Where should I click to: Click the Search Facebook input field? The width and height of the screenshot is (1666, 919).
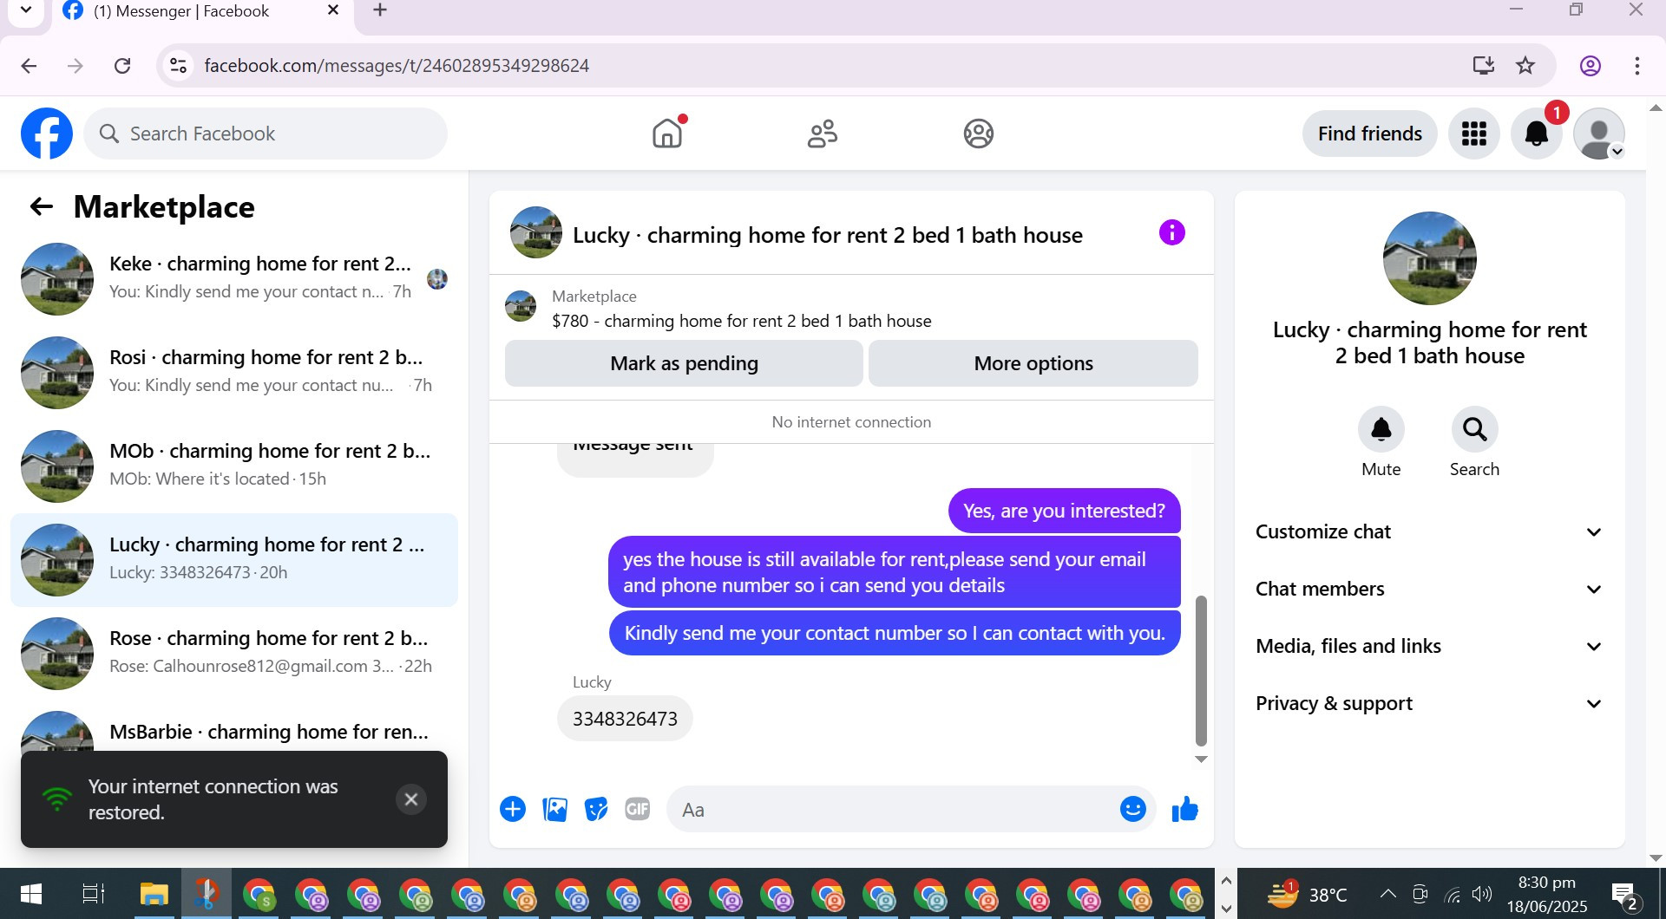266,134
